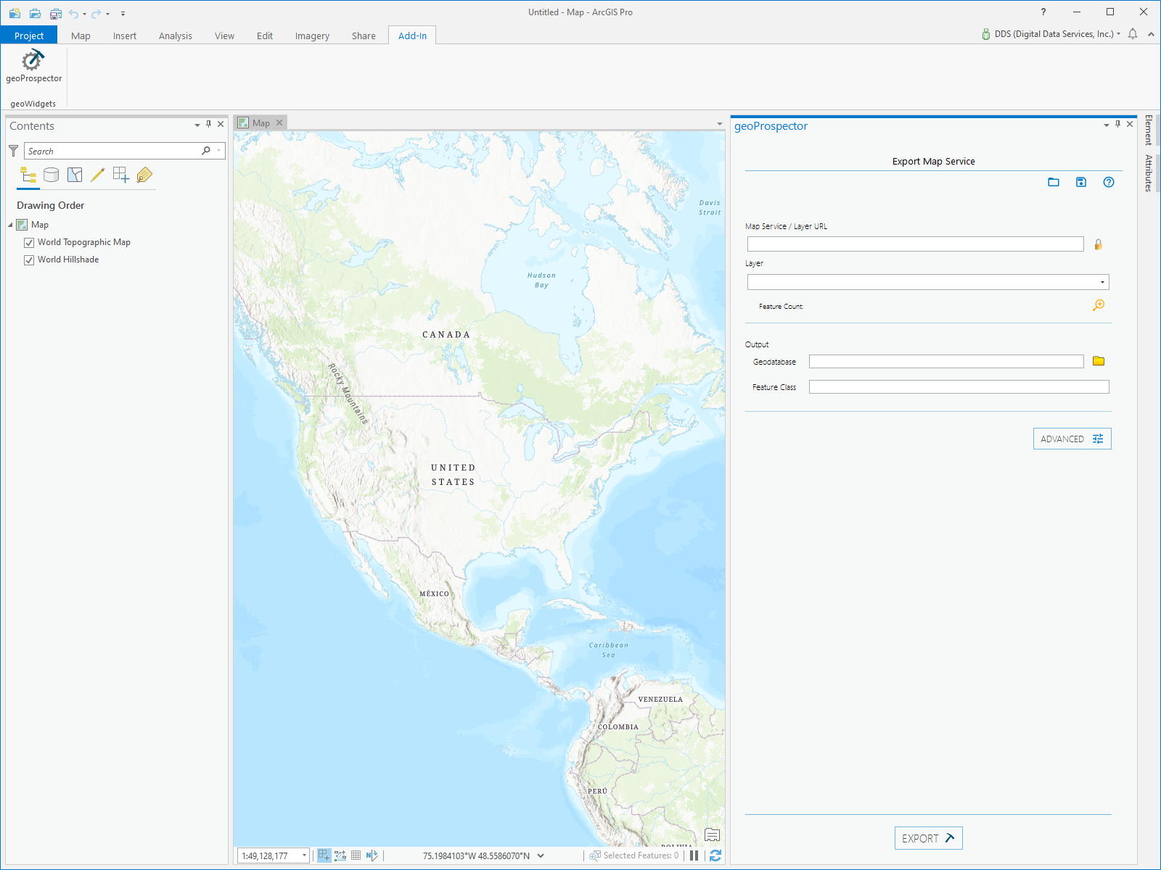
Task: Toggle snapping in the map status bar
Action: coord(324,855)
